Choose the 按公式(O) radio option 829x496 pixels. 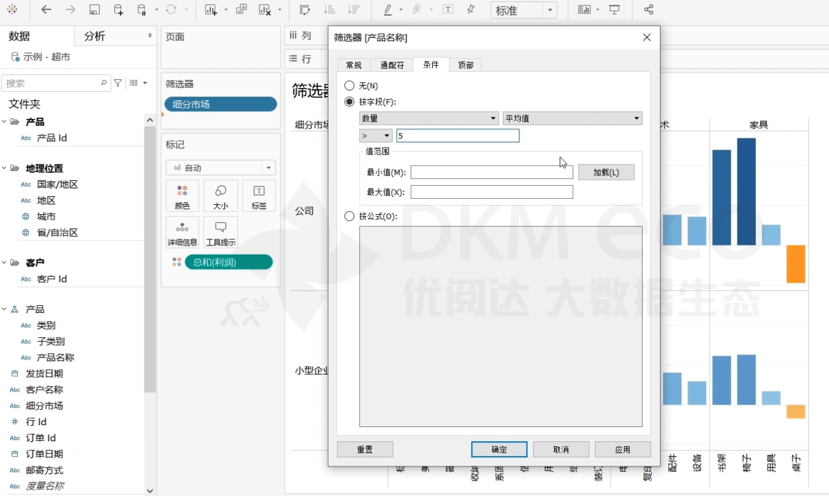click(x=349, y=216)
